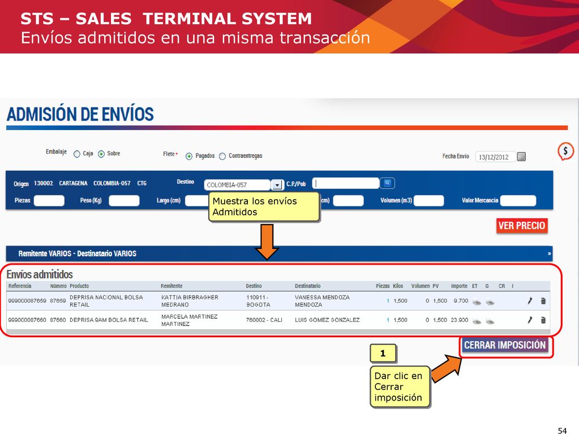
Task: Click the Producto column header
Action: [79, 286]
